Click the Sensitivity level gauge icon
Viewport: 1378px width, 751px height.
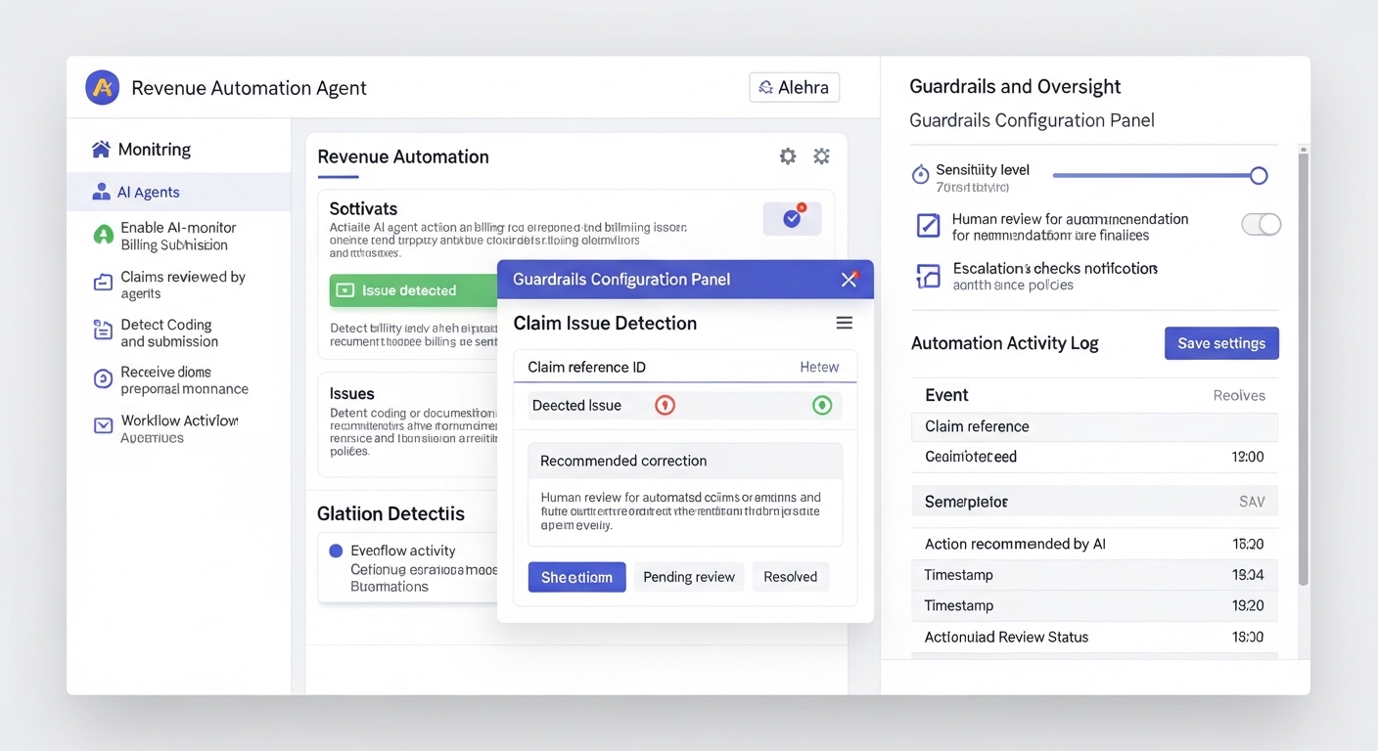coord(920,175)
